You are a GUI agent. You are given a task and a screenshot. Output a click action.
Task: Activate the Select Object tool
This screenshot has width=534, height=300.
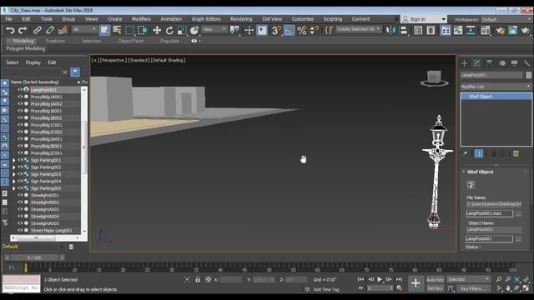click(x=104, y=31)
